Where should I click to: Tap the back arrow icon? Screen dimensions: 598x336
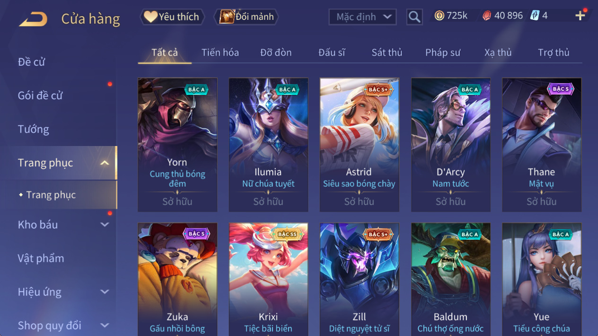(33, 19)
